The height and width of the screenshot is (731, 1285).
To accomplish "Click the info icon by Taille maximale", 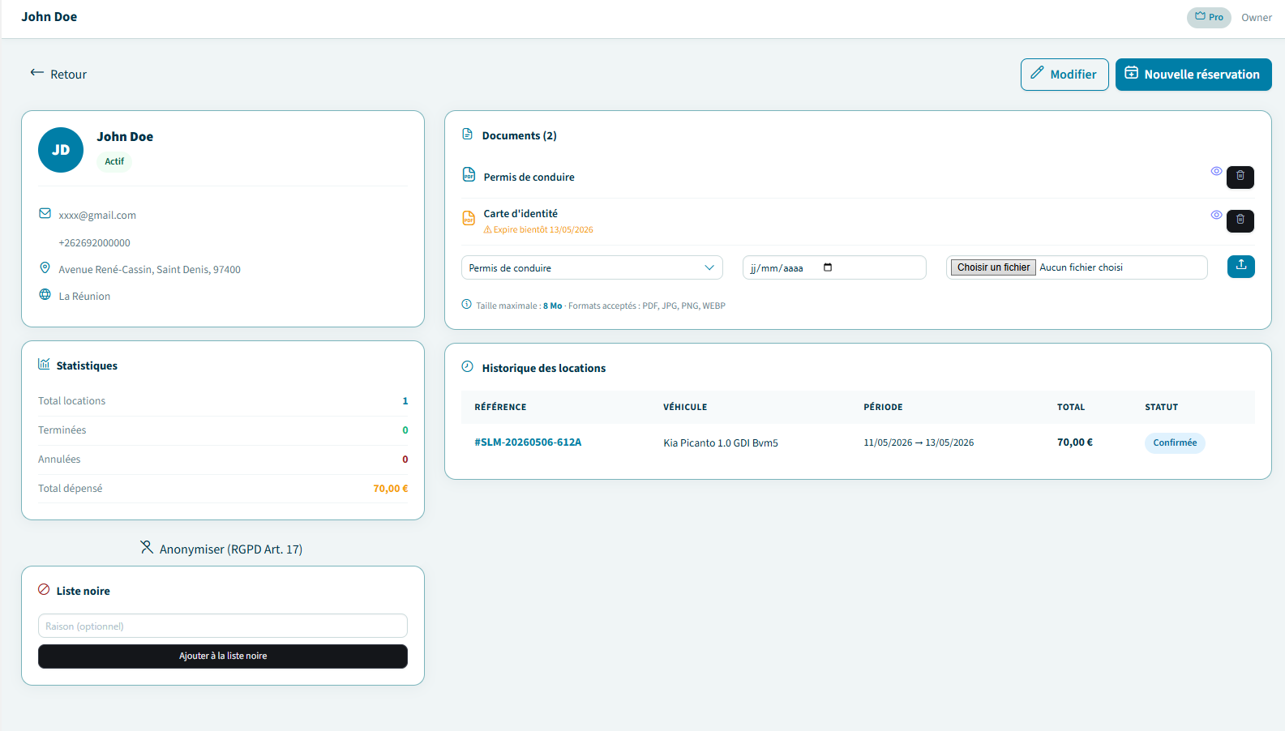I will 466,305.
